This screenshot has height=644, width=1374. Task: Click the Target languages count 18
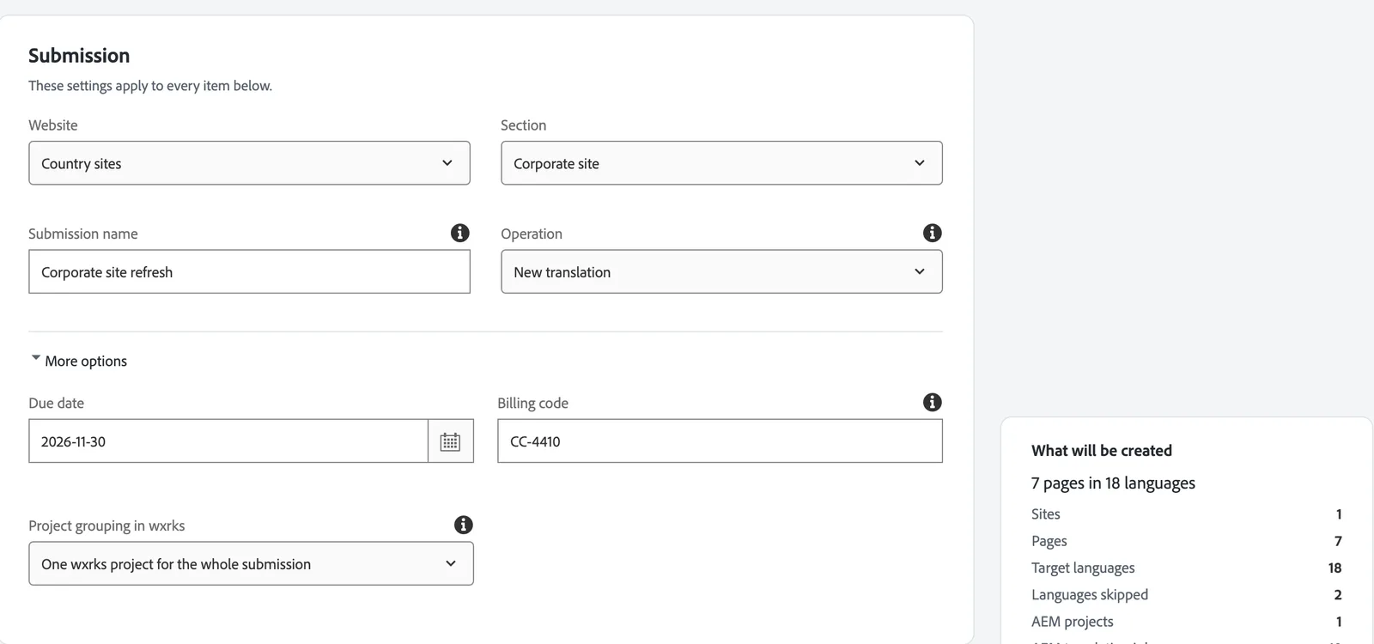pyautogui.click(x=1334, y=568)
